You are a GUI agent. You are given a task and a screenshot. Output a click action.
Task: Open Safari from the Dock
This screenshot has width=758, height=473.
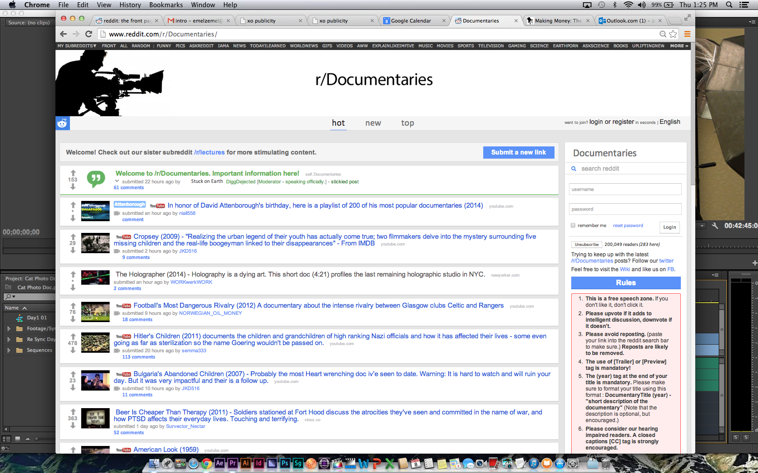pos(193,463)
